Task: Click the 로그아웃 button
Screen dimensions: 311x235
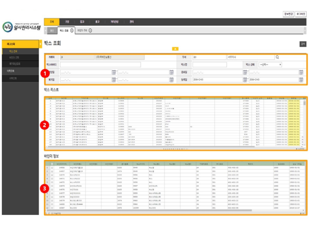Action: coord(301,14)
